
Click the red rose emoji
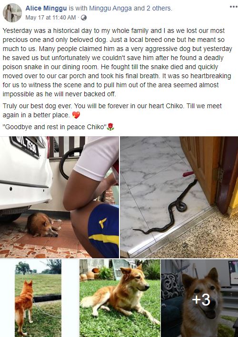click(110, 127)
